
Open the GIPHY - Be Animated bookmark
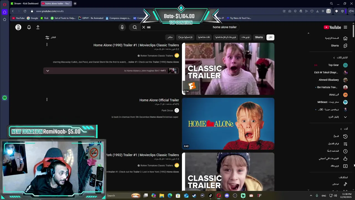(91, 18)
